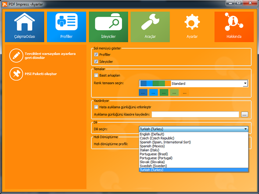Open the Araçlar wrench tile
This screenshot has height=194, width=259.
[150, 27]
